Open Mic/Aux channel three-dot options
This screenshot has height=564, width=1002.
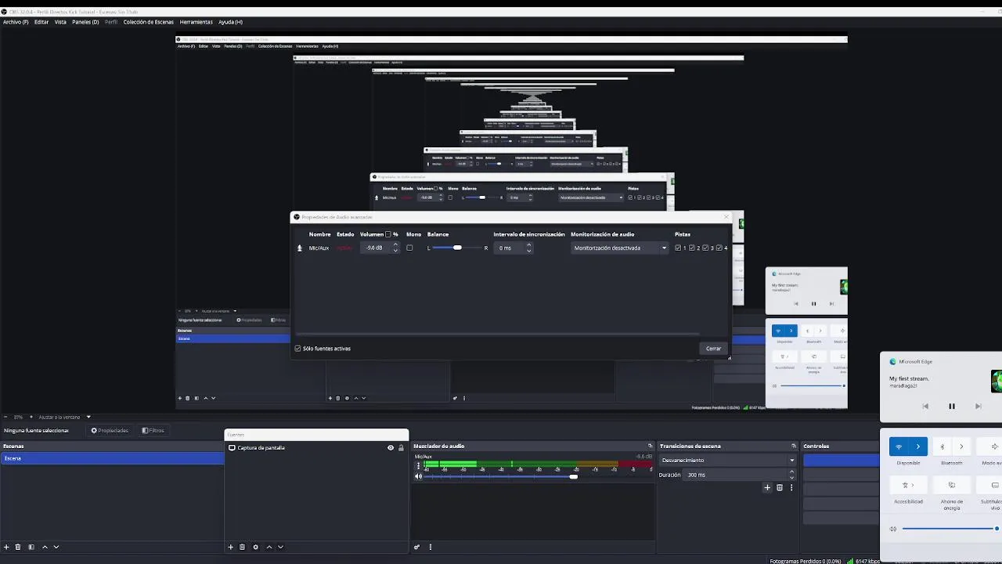click(x=418, y=465)
